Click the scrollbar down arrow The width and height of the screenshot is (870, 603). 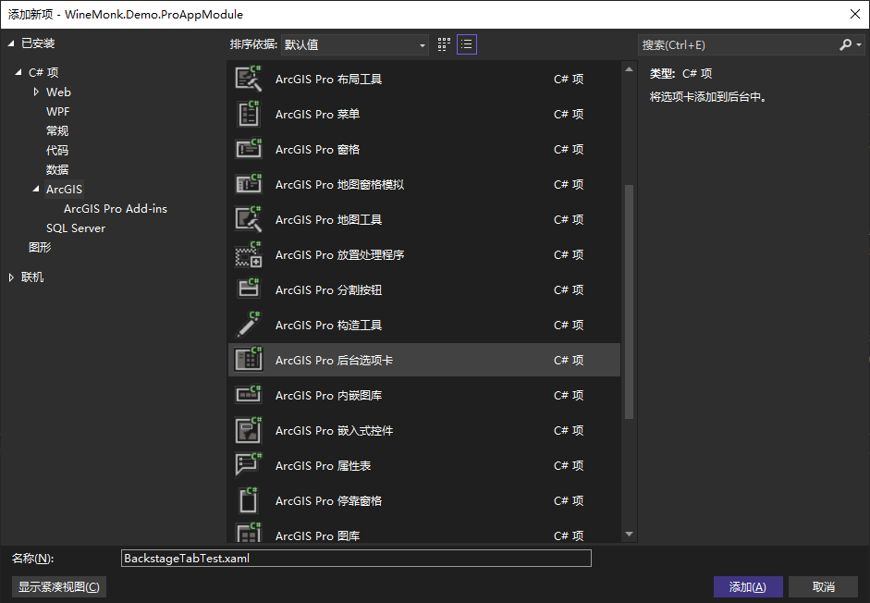629,535
